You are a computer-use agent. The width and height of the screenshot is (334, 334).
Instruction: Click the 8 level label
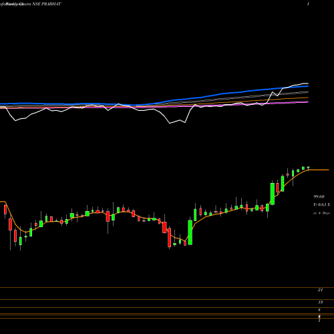tap(319, 310)
